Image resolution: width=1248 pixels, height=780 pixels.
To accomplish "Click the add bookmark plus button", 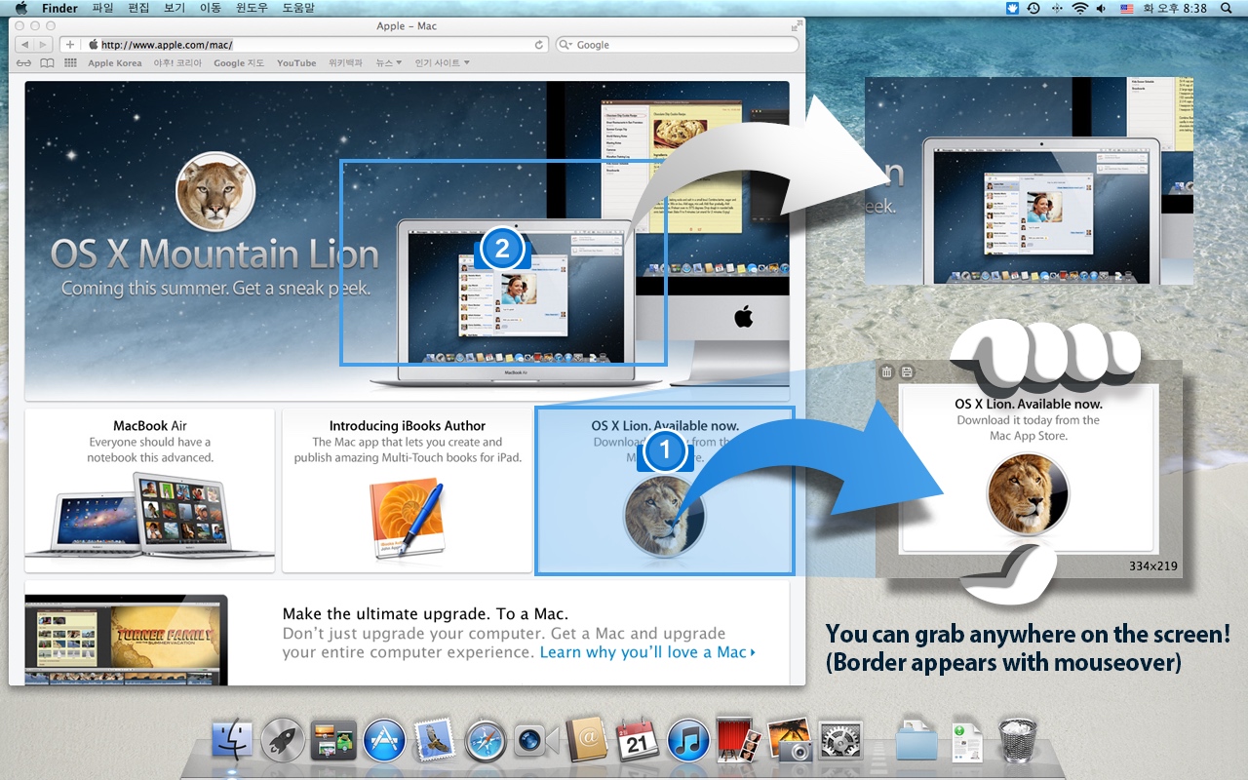I will point(70,45).
